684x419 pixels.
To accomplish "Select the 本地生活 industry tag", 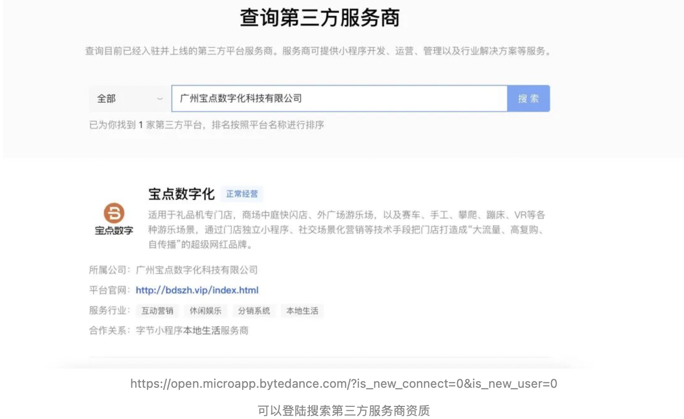I will coord(302,311).
